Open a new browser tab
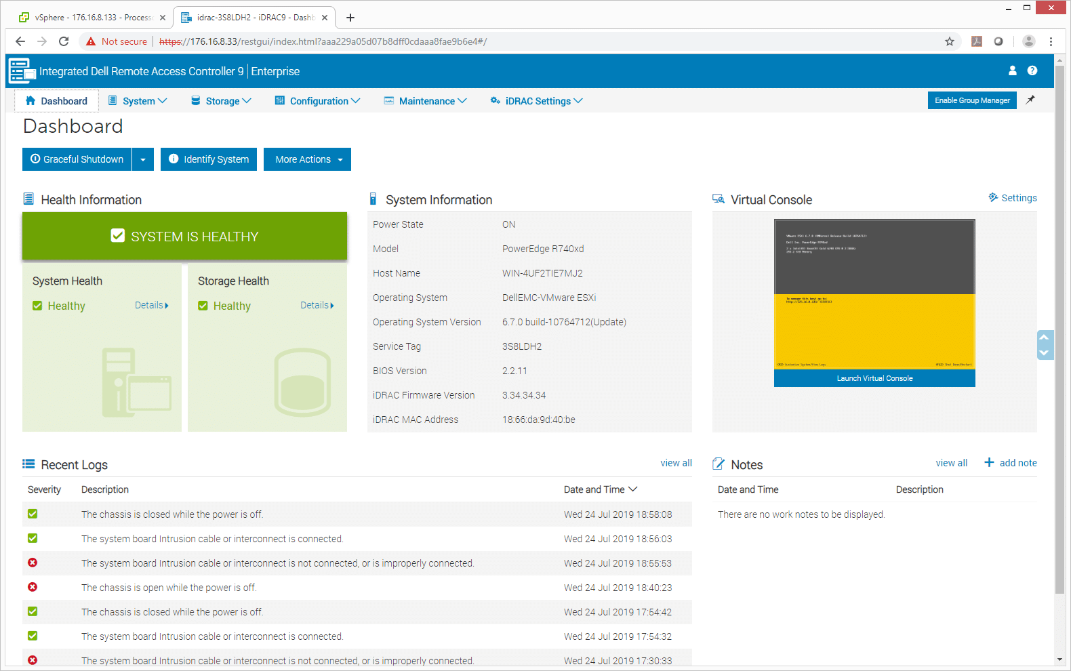Viewport: 1071px width, 671px height. 350,18
